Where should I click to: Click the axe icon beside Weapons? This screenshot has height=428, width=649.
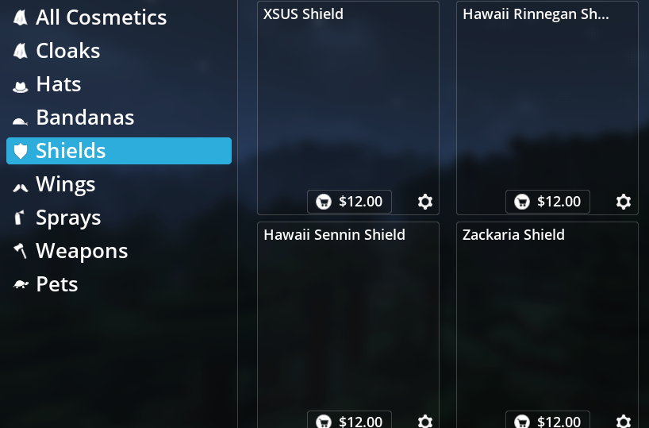tap(21, 251)
